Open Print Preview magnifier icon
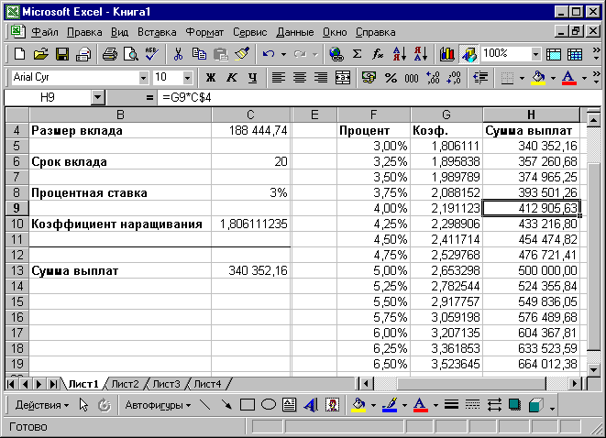Screen dimensions: 606x438 pos(131,54)
